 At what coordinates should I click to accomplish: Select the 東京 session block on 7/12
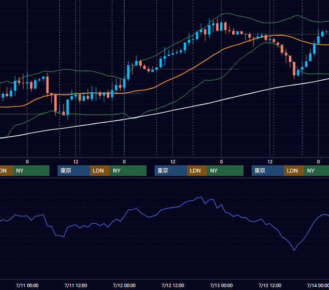click(x=171, y=171)
